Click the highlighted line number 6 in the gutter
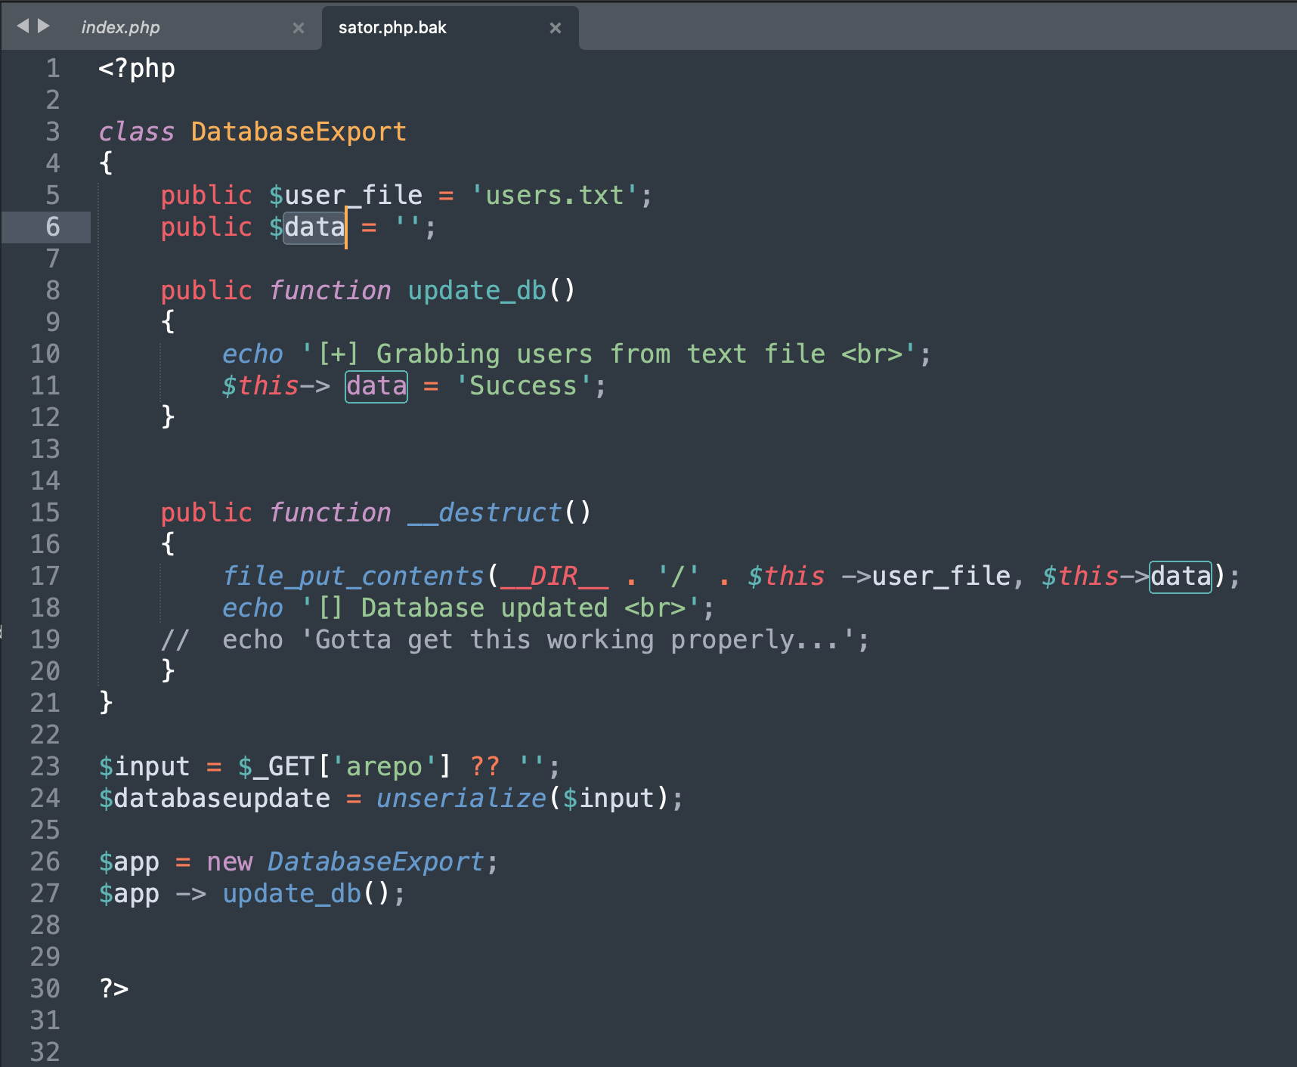The height and width of the screenshot is (1067, 1297). [53, 227]
